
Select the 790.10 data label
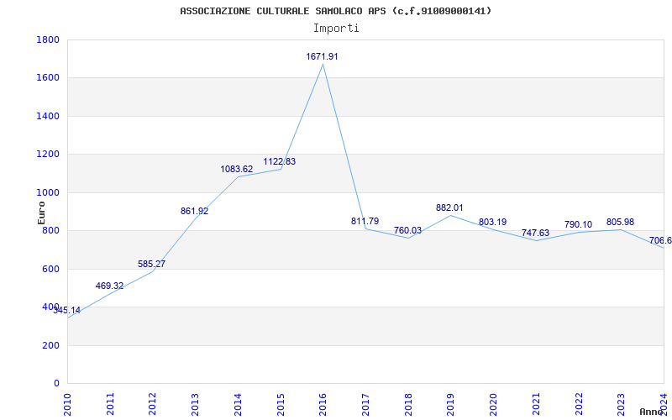(x=578, y=224)
